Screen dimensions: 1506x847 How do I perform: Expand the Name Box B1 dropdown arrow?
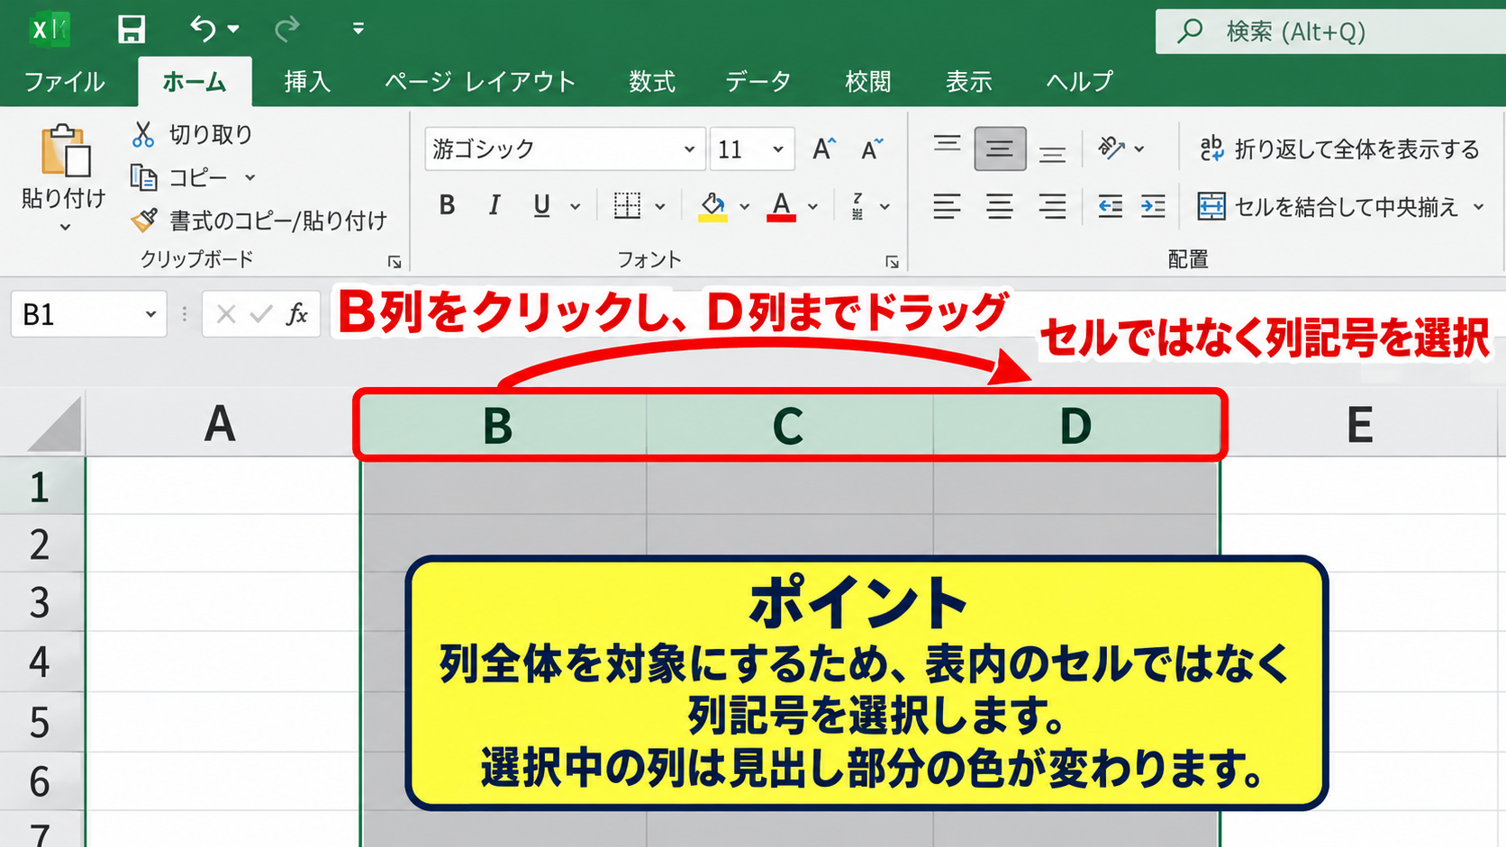pyautogui.click(x=150, y=314)
